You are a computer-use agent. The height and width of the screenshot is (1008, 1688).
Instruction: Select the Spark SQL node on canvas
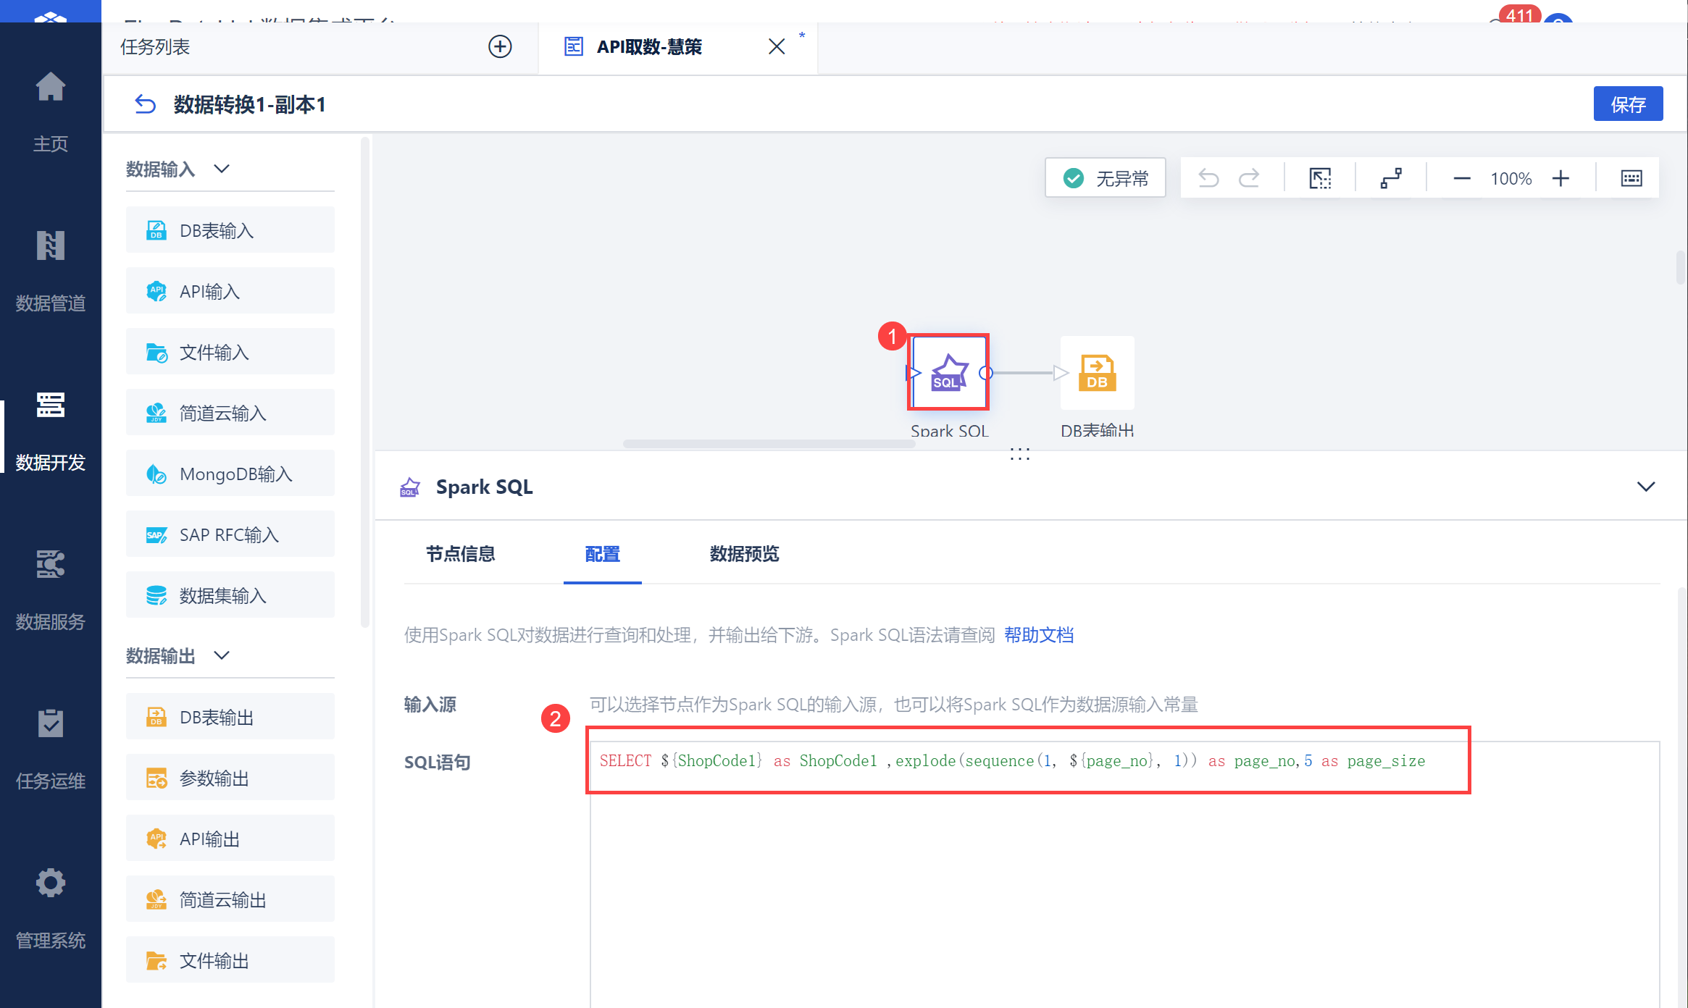pyautogui.click(x=948, y=372)
